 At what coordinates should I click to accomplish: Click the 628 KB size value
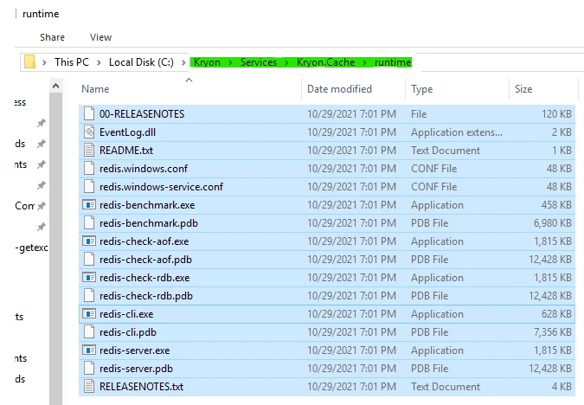pos(556,314)
